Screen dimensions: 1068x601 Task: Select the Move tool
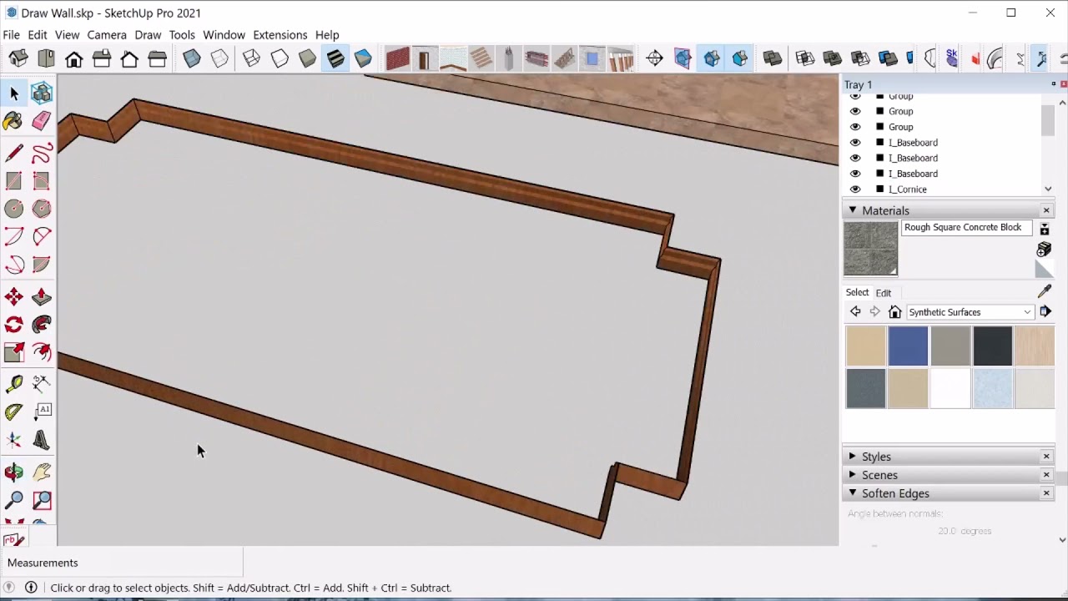(x=13, y=297)
